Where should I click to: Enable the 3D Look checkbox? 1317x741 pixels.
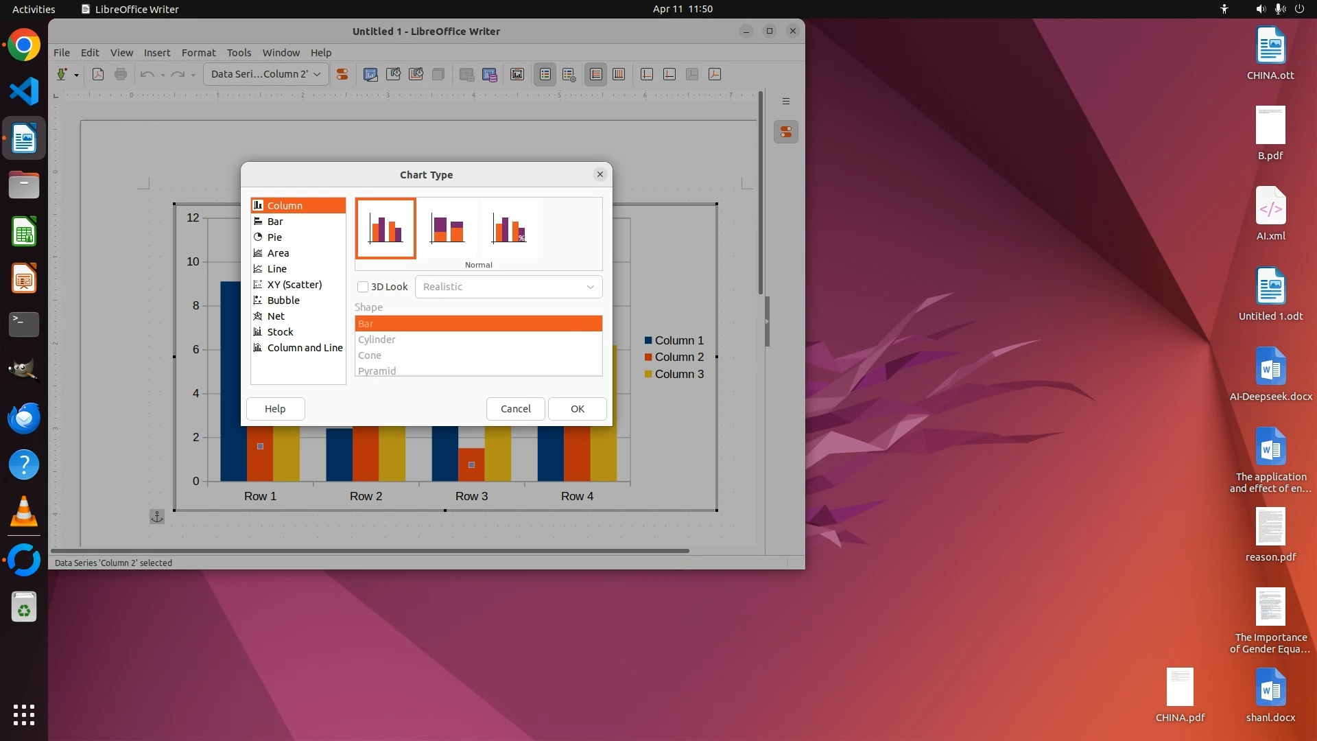pyautogui.click(x=363, y=287)
